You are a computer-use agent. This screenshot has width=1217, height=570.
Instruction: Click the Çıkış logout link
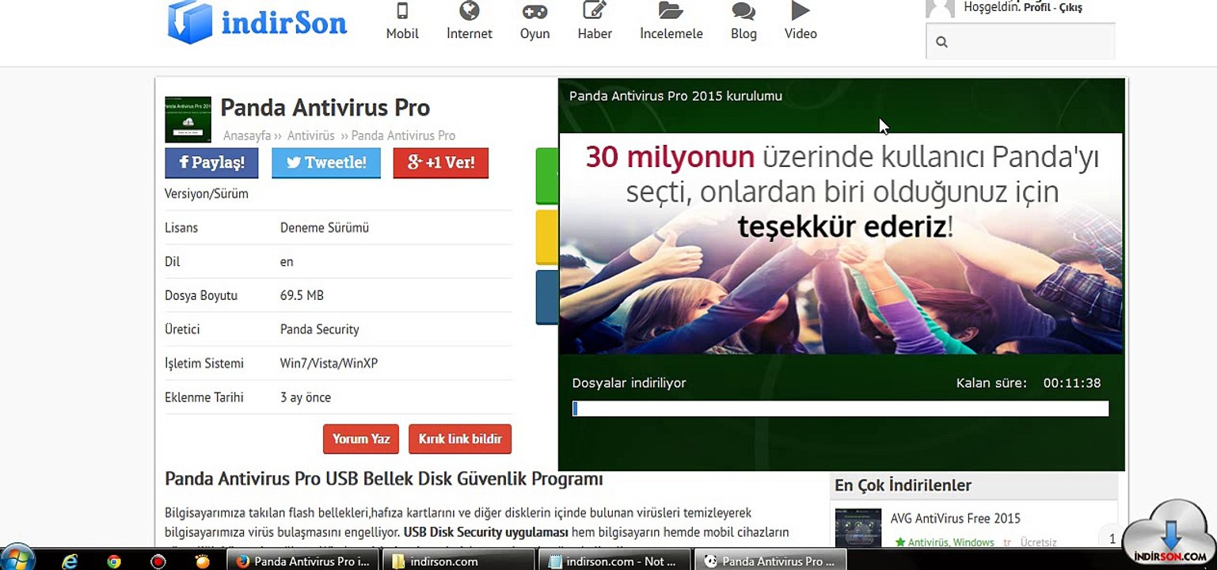(1071, 8)
